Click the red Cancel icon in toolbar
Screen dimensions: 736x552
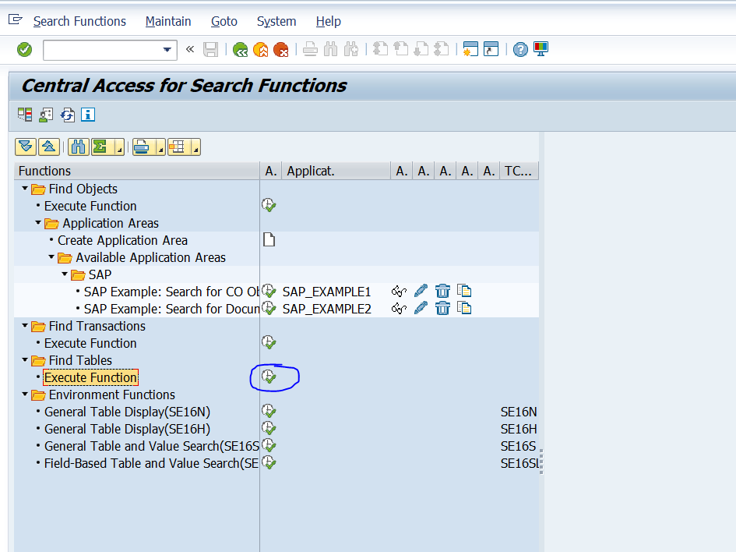(280, 50)
